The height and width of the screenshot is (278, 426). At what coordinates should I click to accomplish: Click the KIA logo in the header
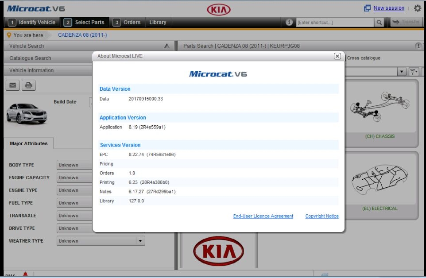point(219,8)
